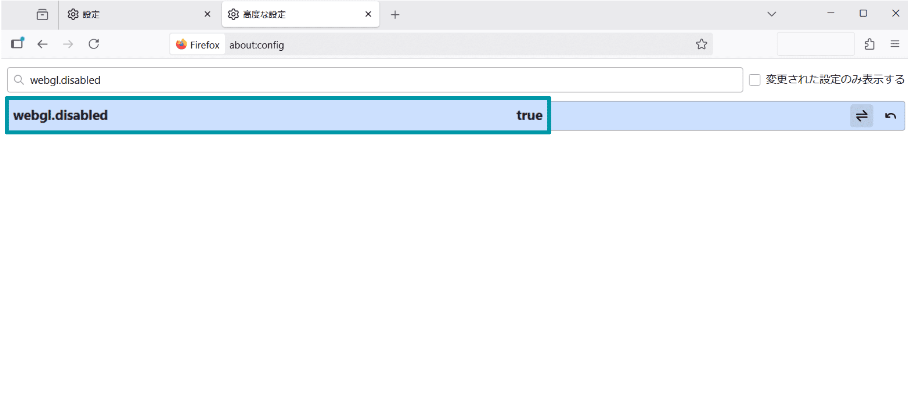Screen dimensions: 908x407
Task: Open the tab list dropdown chevron
Action: pyautogui.click(x=771, y=14)
